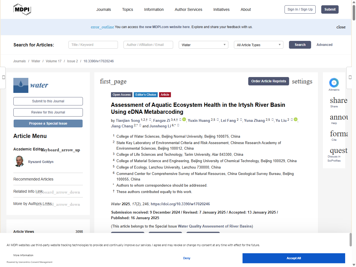Viewport: 356px width, 267px height.
Task: Click the Title / Keyword search field
Action: coord(93,45)
